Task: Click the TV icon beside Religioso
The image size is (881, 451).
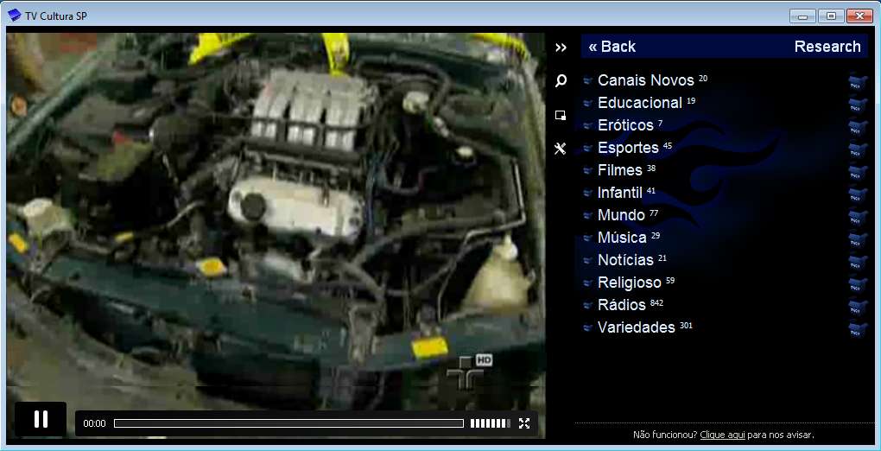Action: [858, 284]
